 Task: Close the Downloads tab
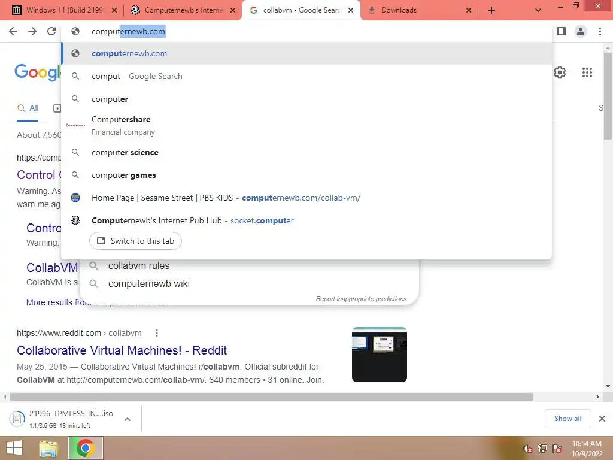(x=469, y=11)
